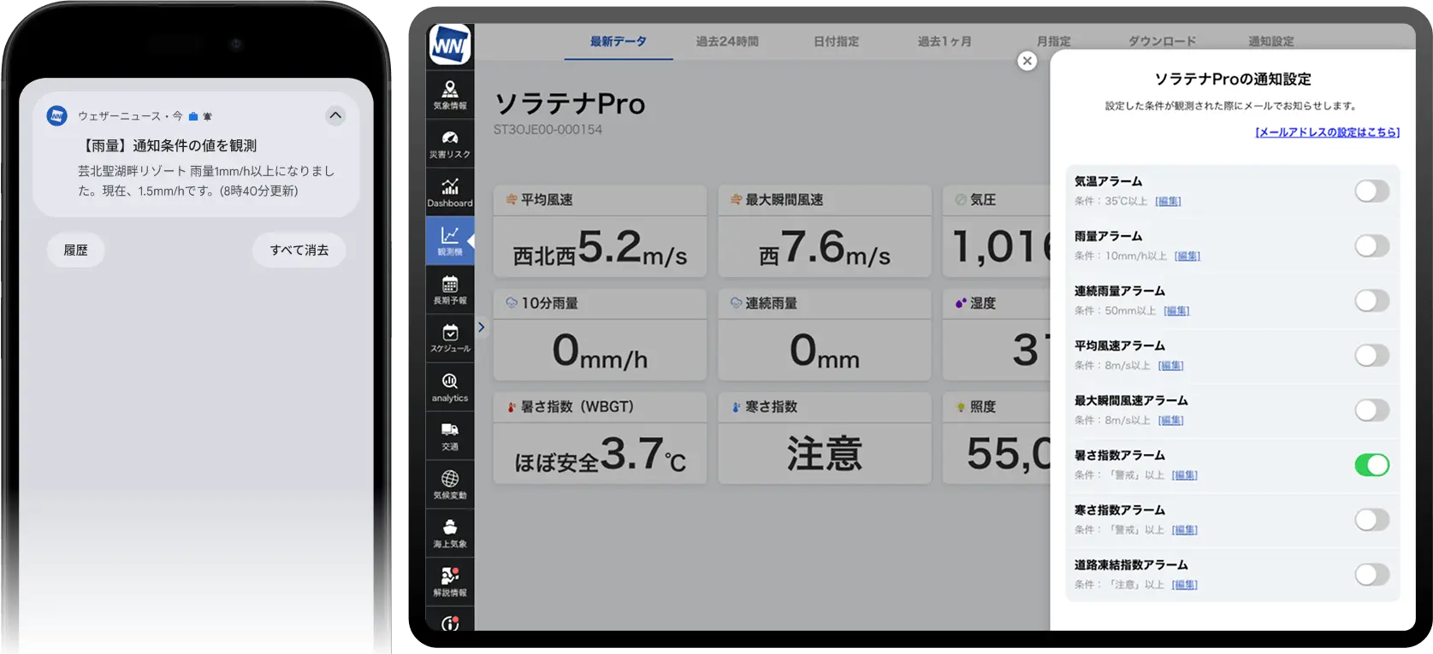The image size is (1433, 654).
Task: Open 海上気象 ship icon in sidebar
Action: 450,533
